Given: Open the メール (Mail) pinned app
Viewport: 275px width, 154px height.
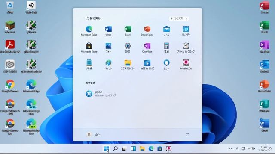Looking at the screenshot, I should click(166, 31).
